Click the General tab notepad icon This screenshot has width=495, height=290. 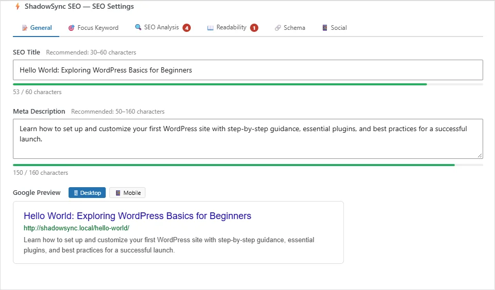25,28
